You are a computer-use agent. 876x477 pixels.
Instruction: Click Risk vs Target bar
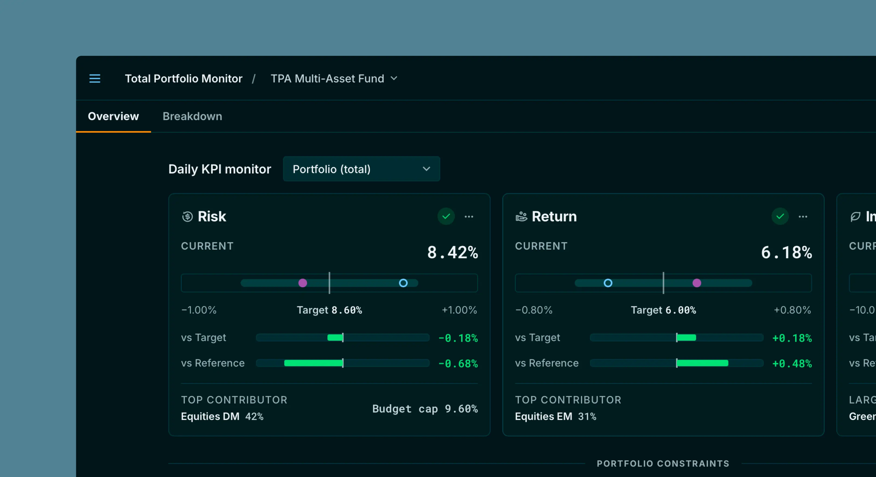click(342, 337)
